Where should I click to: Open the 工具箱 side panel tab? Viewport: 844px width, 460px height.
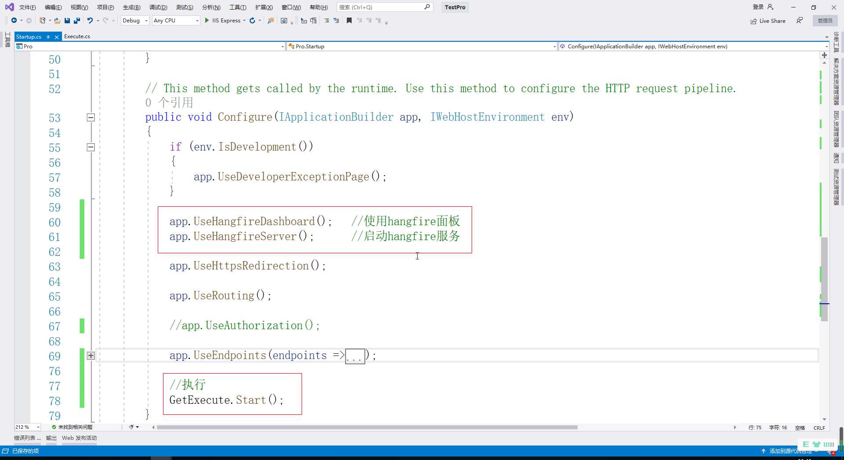point(7,40)
